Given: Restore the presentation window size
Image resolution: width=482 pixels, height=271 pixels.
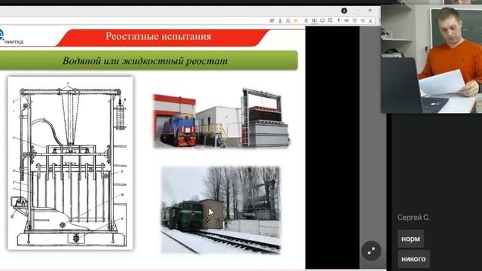Looking at the screenshot, I should pyautogui.click(x=370, y=11).
